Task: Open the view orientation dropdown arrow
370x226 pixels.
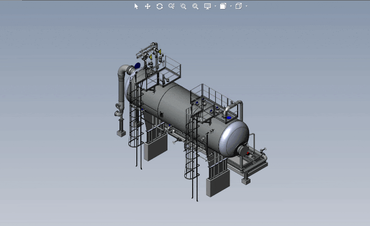Action: tap(231, 6)
